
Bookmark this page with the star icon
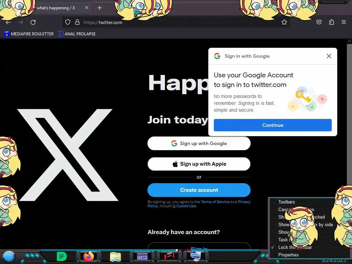pyautogui.click(x=284, y=22)
